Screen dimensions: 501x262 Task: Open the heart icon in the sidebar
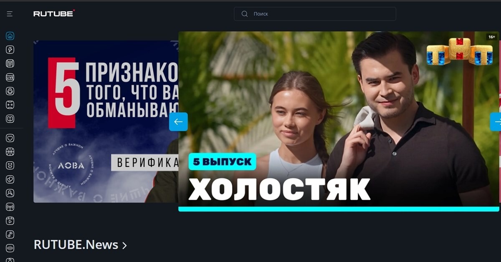10,138
